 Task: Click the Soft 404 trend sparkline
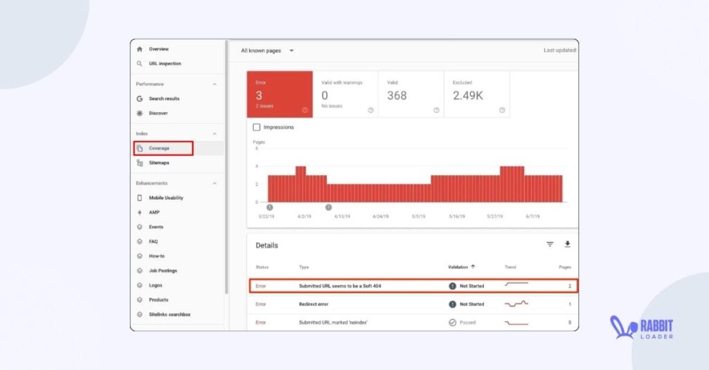pos(517,285)
